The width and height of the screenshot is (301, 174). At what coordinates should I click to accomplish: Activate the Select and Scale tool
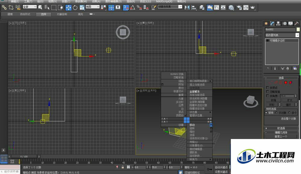click(82, 8)
